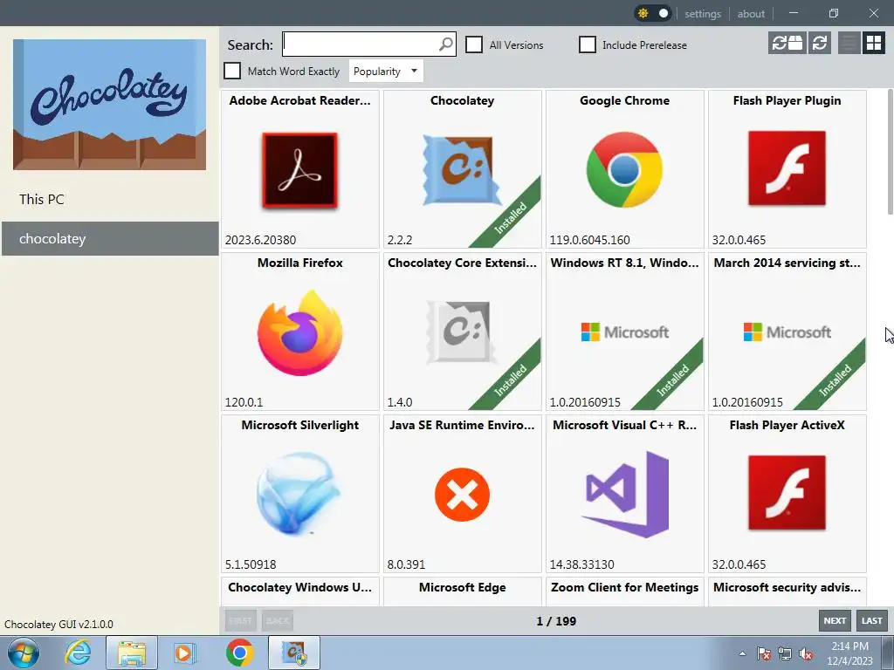This screenshot has height=670, width=894.
Task: Open the Action Center flag icon
Action: [764, 653]
